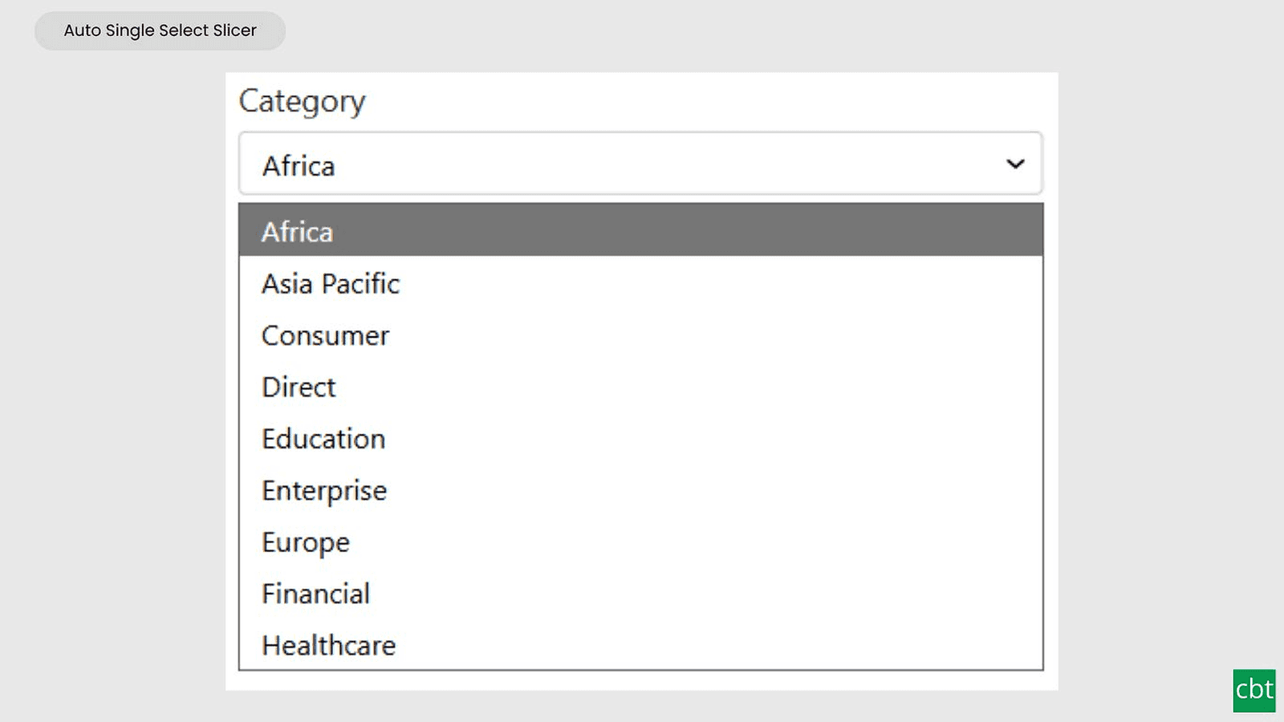The height and width of the screenshot is (722, 1284).
Task: Choose the Enterprise list item
Action: coord(324,491)
